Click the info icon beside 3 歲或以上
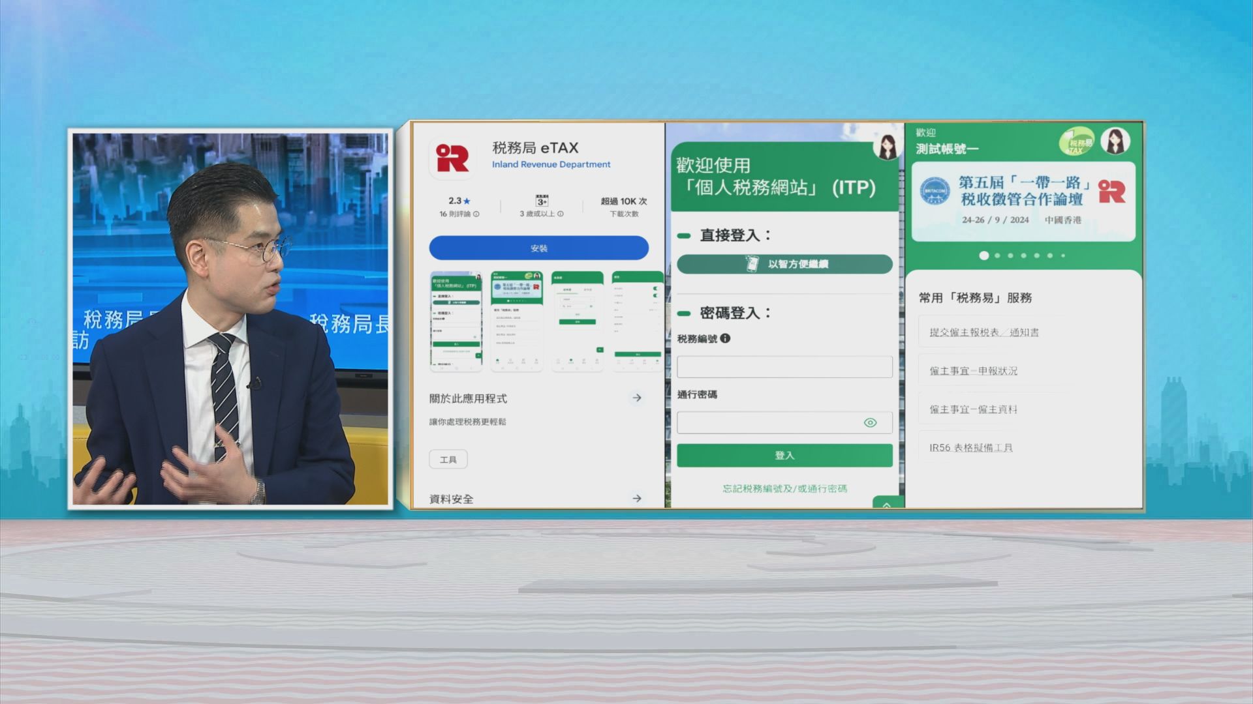Image resolution: width=1253 pixels, height=704 pixels. [x=561, y=214]
